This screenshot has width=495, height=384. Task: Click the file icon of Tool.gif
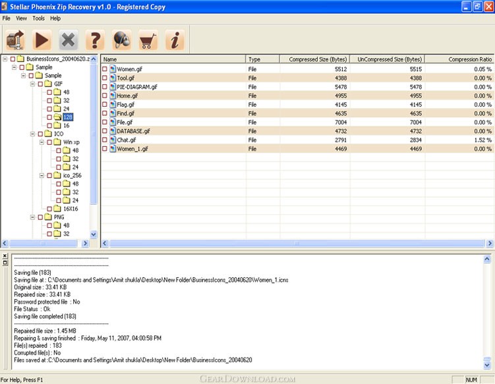113,78
